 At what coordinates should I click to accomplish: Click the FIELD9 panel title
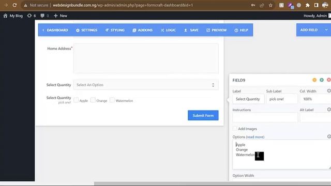(x=239, y=81)
